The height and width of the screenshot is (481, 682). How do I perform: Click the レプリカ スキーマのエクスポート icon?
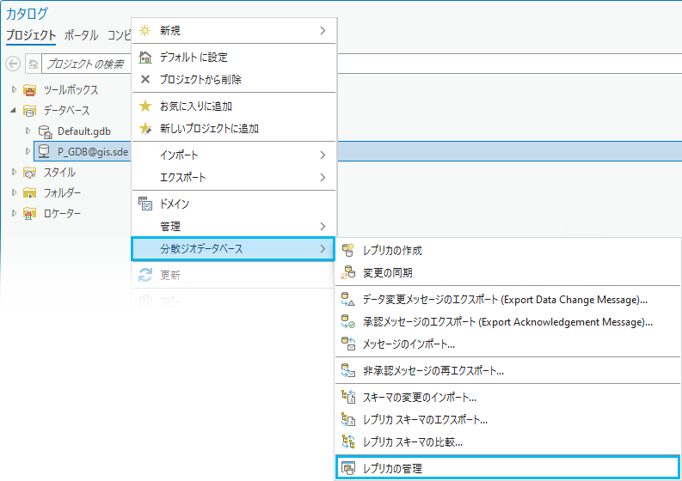tap(348, 419)
